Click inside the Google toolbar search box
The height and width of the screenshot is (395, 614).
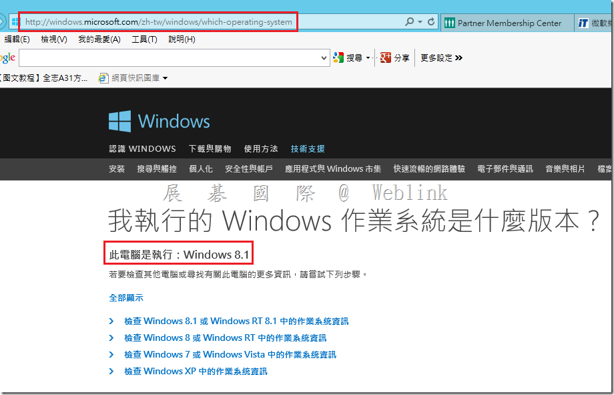169,58
